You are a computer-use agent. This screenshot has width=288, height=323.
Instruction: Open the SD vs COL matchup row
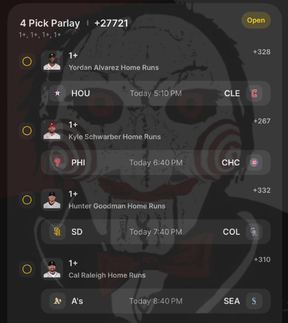point(156,232)
